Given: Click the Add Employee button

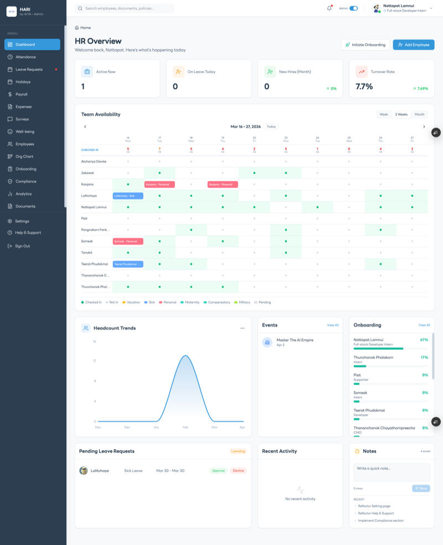Looking at the screenshot, I should click(414, 45).
